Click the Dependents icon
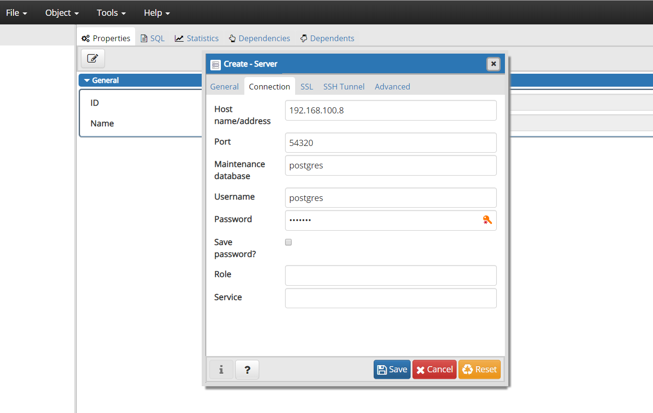 click(303, 38)
